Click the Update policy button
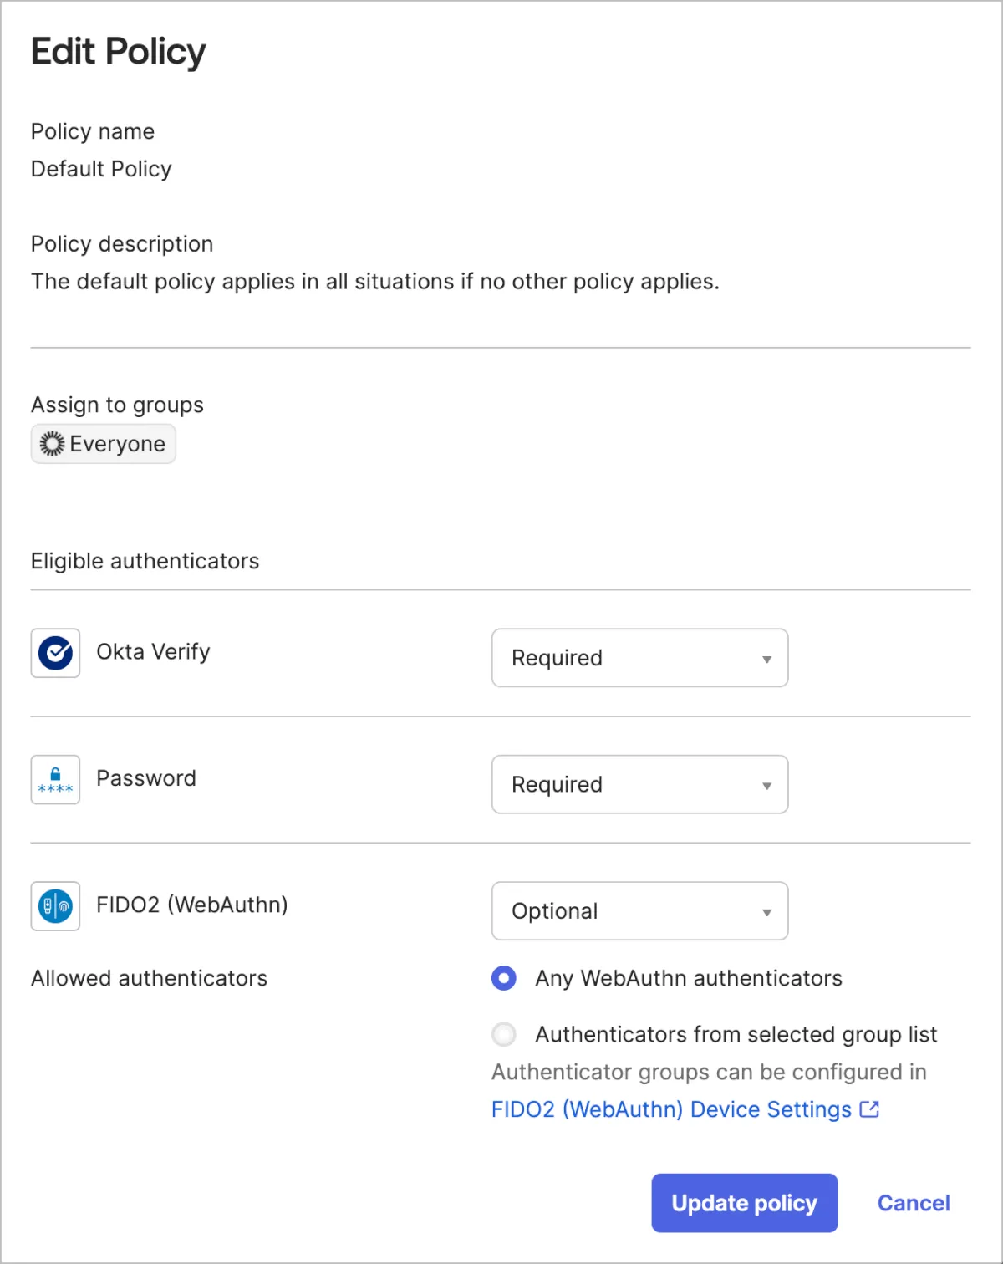Viewport: 1003px width, 1264px height. [744, 1203]
